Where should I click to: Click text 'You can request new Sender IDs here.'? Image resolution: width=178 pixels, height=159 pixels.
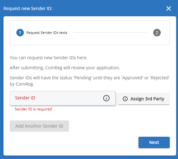click(49, 58)
